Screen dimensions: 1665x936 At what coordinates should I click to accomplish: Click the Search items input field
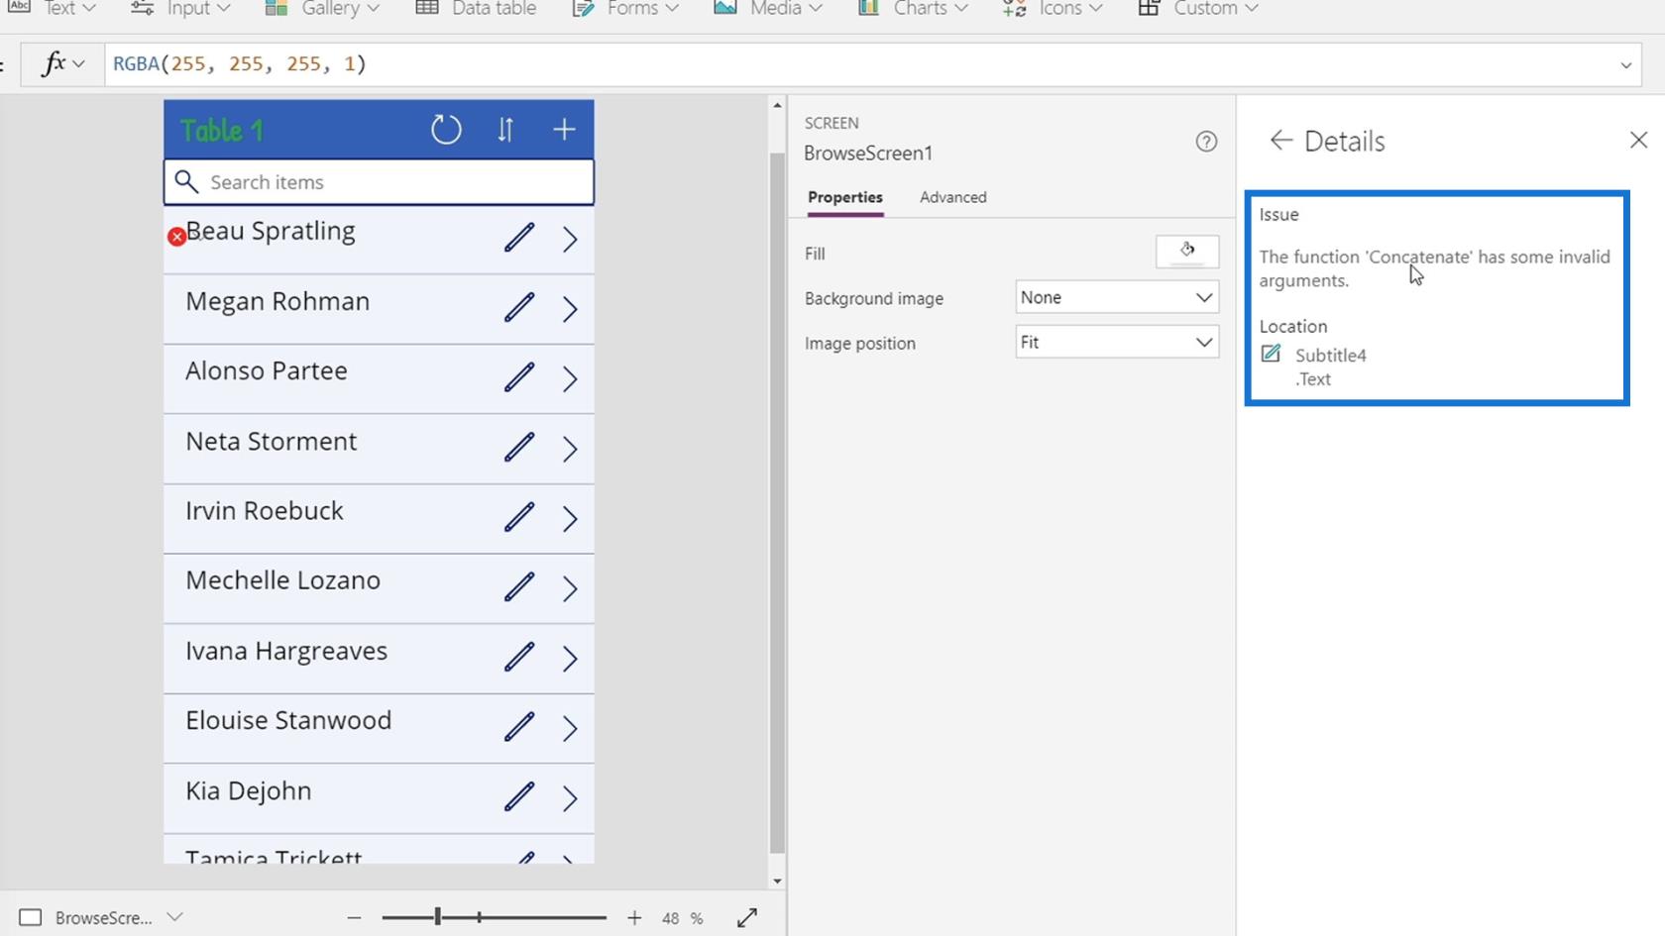point(379,182)
